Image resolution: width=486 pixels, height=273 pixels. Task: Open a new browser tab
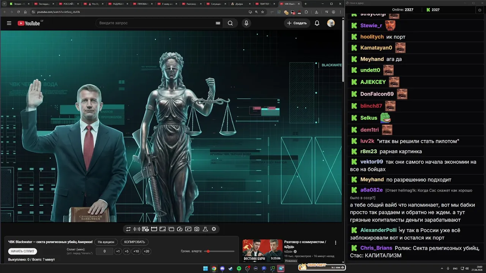(306, 4)
